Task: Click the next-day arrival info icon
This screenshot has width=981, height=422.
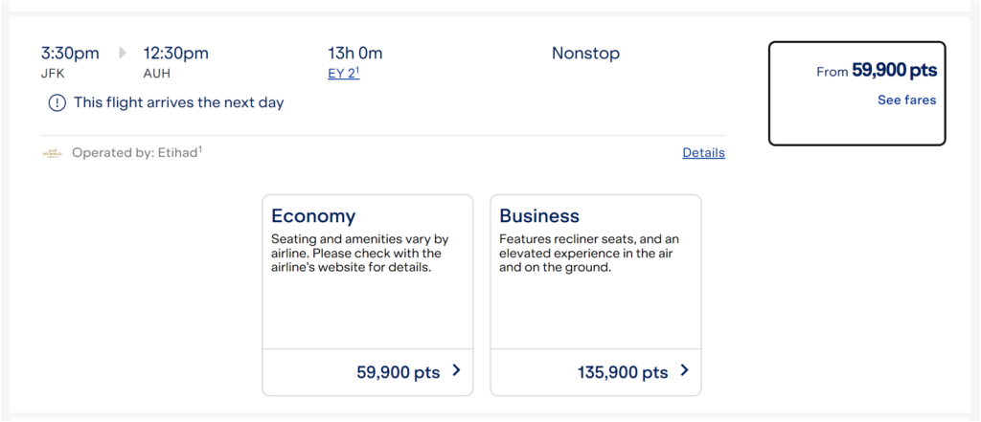Action: (57, 102)
